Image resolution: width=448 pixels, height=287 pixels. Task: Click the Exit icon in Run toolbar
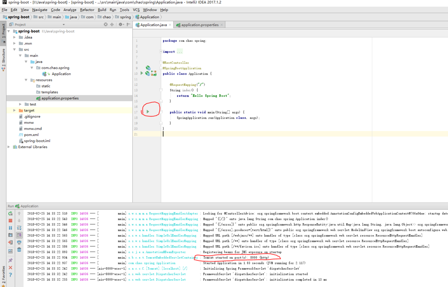tap(10, 242)
